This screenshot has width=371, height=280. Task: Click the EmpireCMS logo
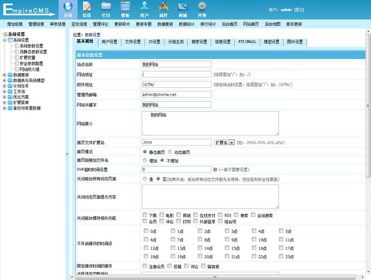pos(29,9)
